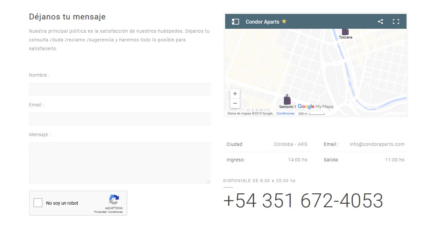Image resolution: width=437 pixels, height=248 pixels.
Task: Focus the Nombre input field
Action: (x=120, y=89)
